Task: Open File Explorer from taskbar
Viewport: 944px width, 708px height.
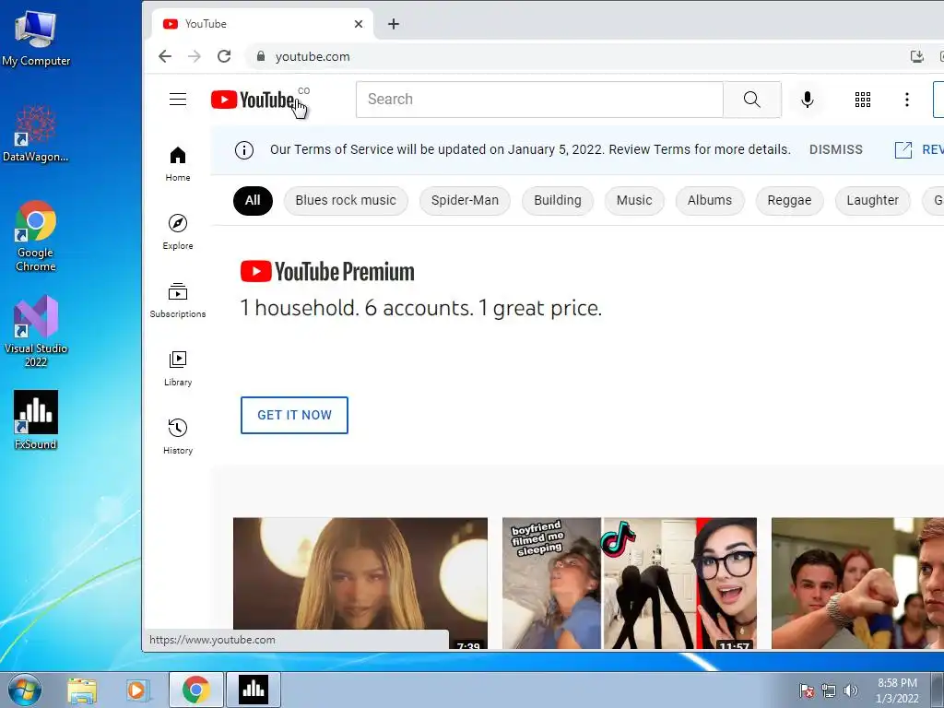Action: (82, 690)
